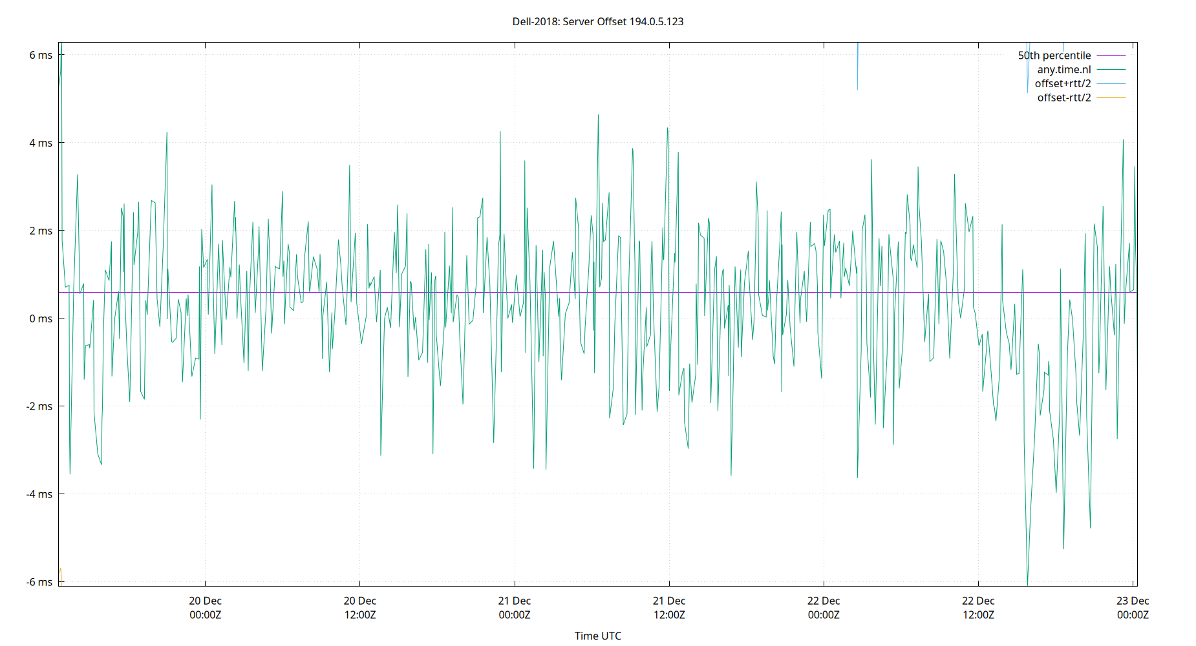This screenshot has width=1196, height=646.
Task: Click the orange tick mark at the bottom-left corner
Action: tap(59, 575)
